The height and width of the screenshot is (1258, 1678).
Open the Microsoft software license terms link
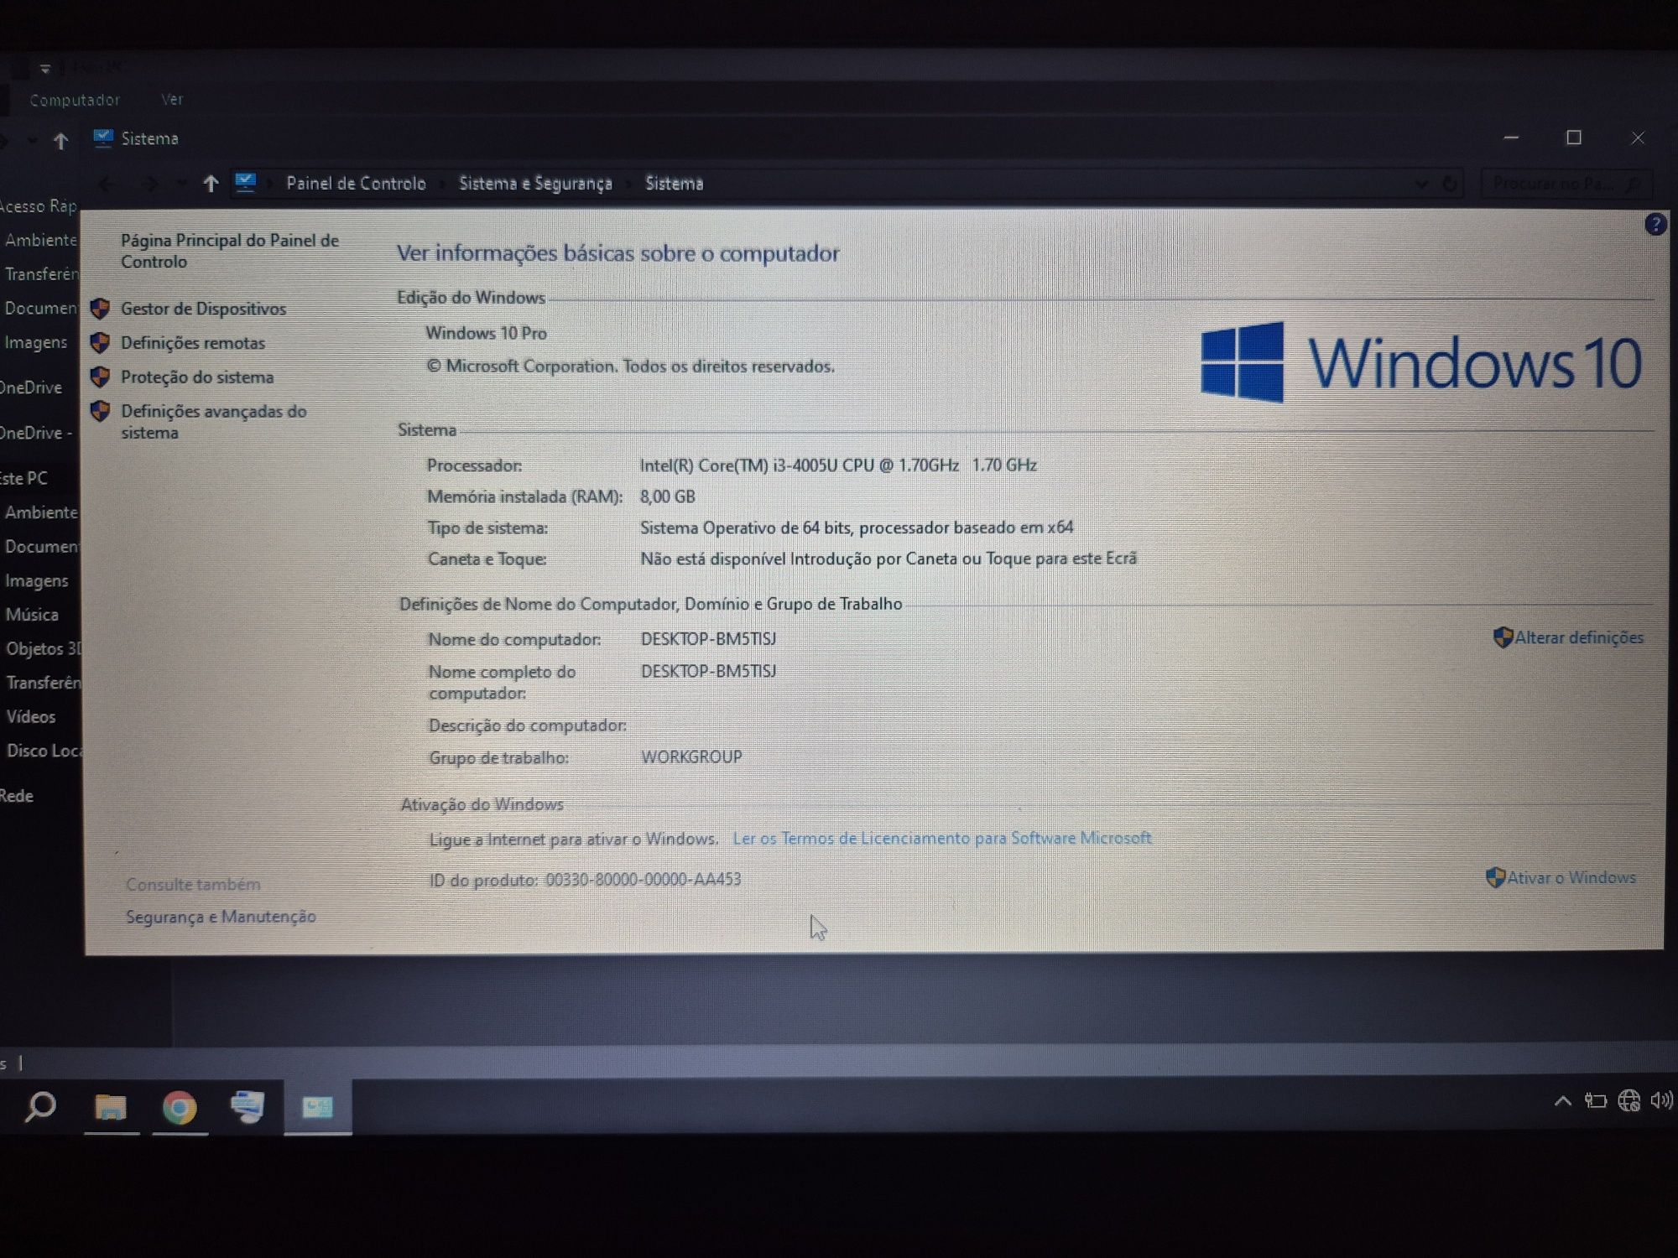(941, 838)
